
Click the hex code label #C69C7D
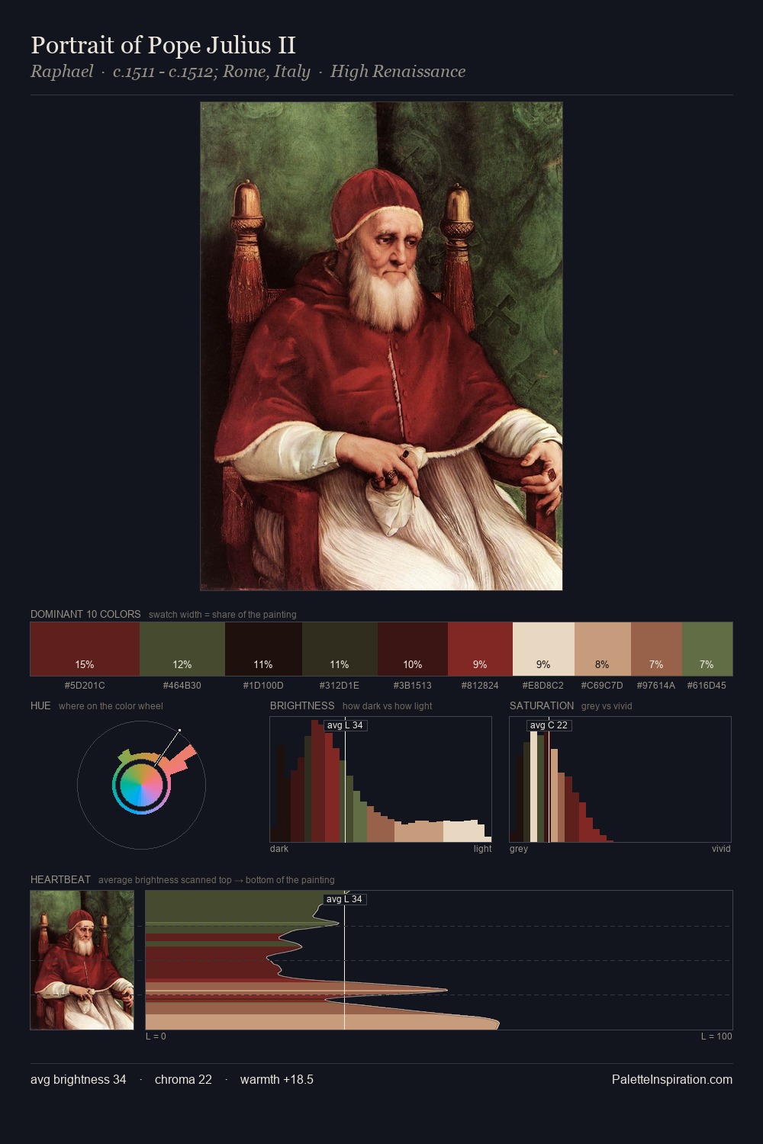pos(602,686)
